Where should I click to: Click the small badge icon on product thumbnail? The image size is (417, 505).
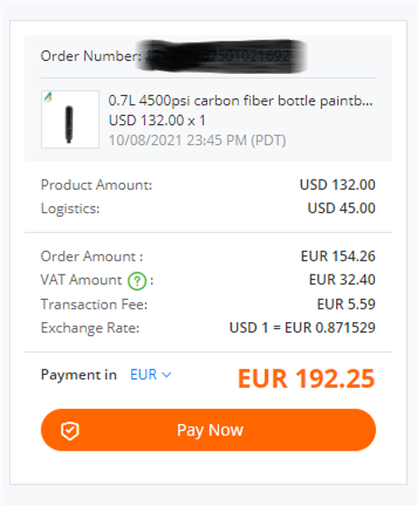pyautogui.click(x=48, y=96)
